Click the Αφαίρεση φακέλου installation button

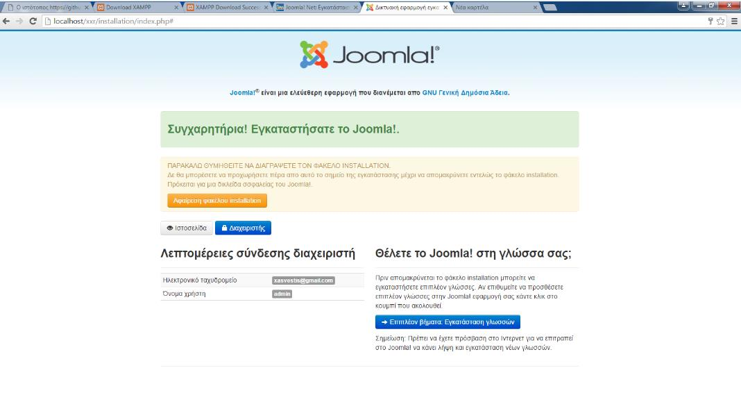point(217,201)
